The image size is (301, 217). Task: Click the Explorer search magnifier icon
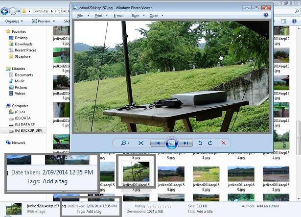[x=297, y=11]
